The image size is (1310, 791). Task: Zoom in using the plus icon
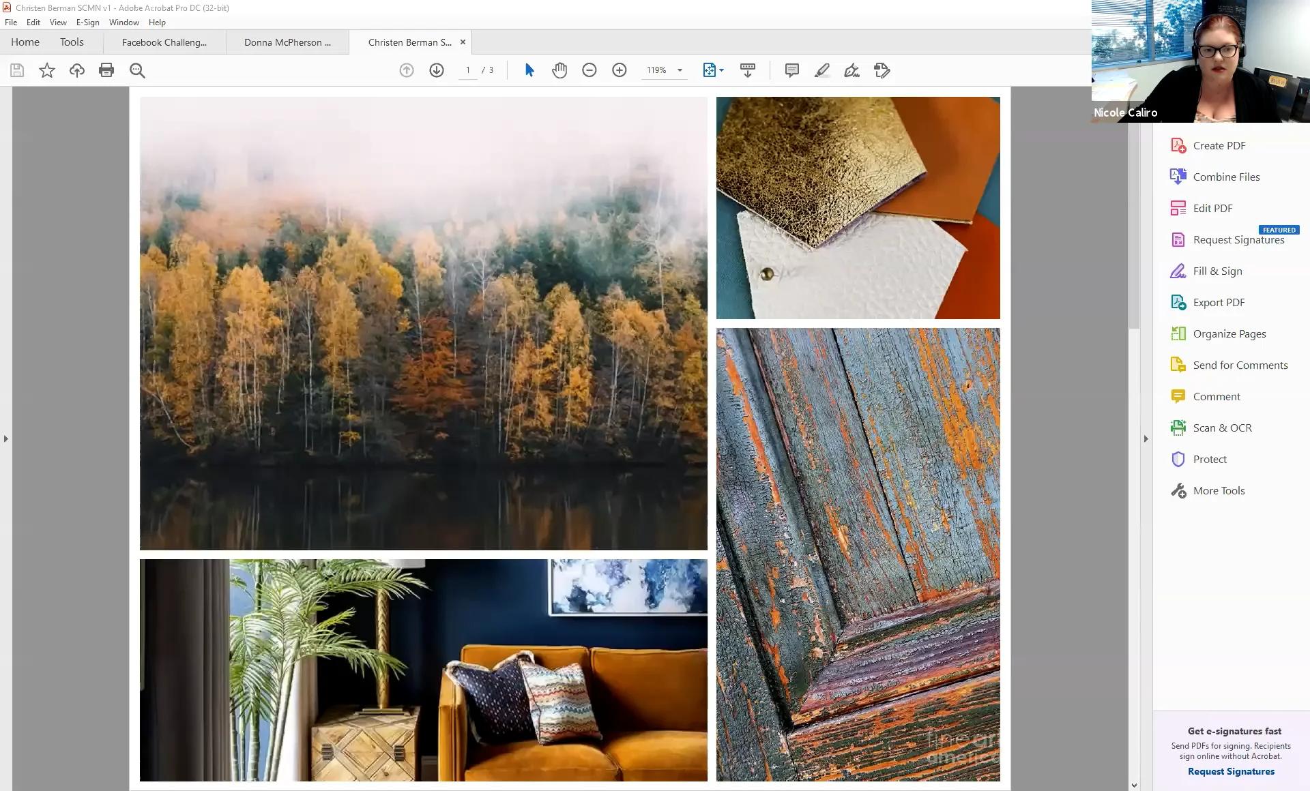coord(620,70)
